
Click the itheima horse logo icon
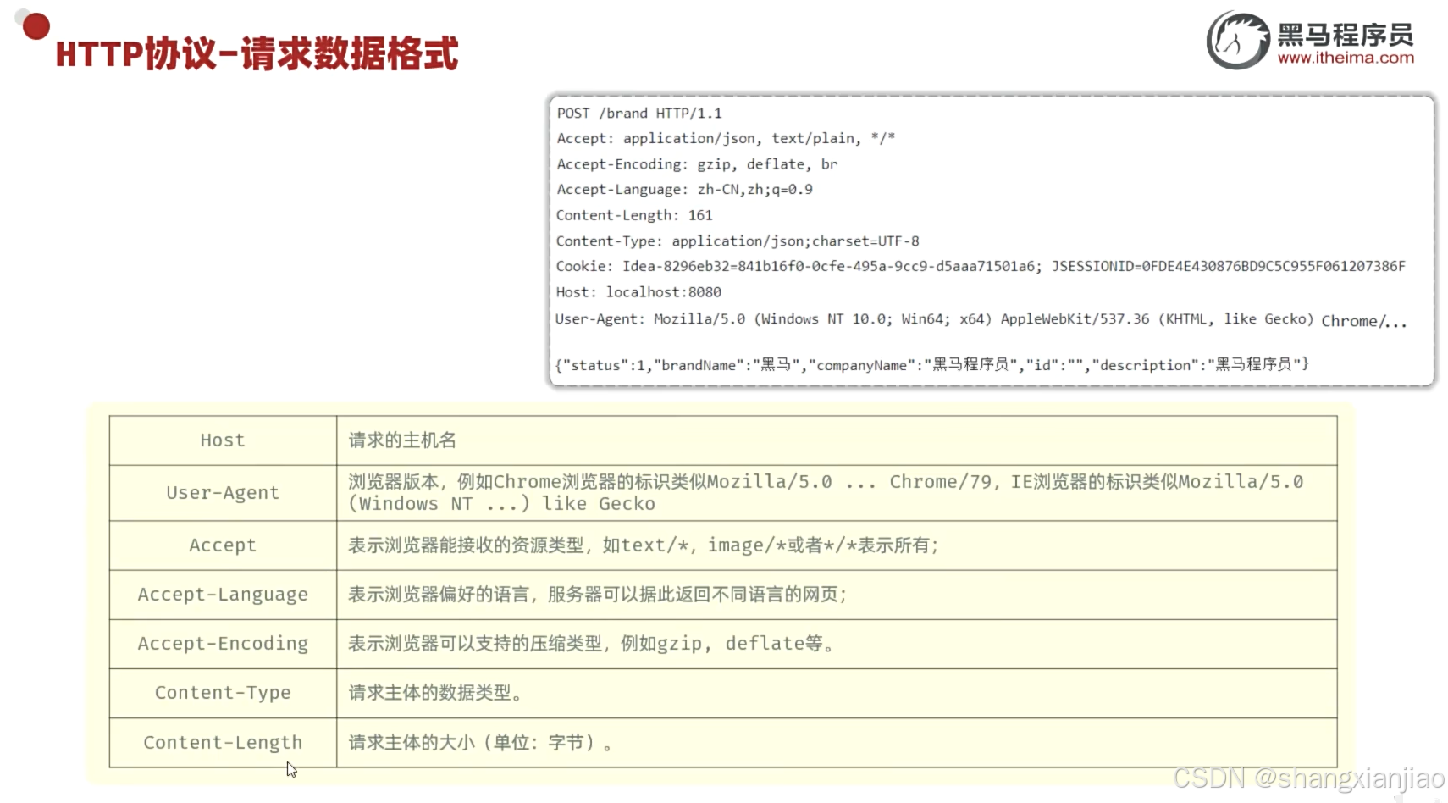click(1238, 40)
